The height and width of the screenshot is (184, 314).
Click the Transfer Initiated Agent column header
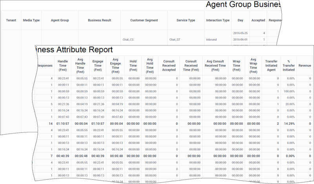pyautogui.click(x=271, y=65)
